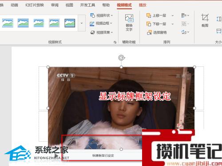
Task: Apply the fourth video style thumbnail
Action: (x=54, y=23)
